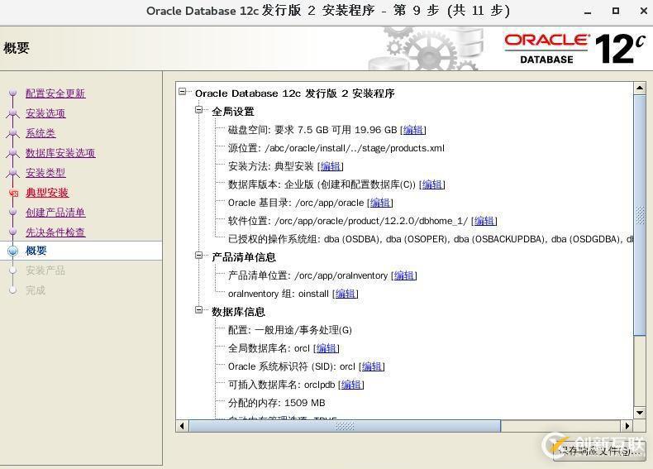This screenshot has width=653, height=469.
Task: Click the 先决条件检查 step bullet icon
Action: point(13,232)
